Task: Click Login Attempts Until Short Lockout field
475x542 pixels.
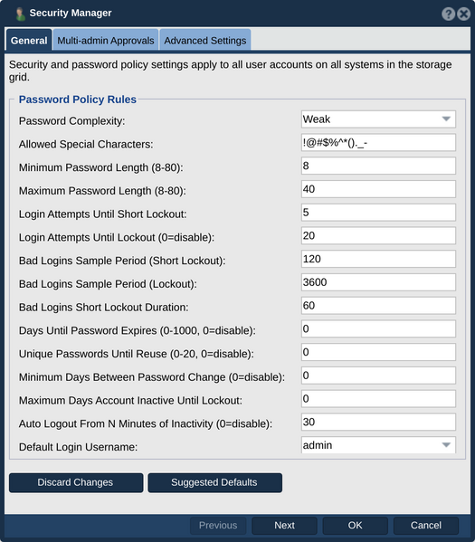Action: click(x=378, y=213)
